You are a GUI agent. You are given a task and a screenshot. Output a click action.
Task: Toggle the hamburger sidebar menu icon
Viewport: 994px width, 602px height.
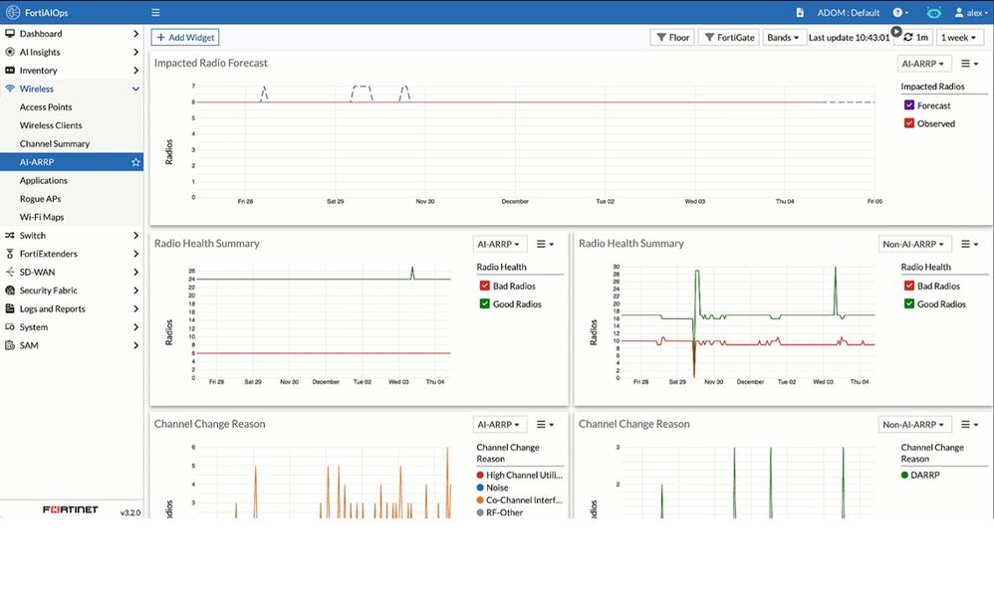[x=155, y=12]
